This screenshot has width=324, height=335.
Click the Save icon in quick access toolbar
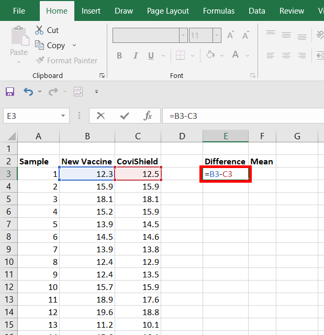(x=10, y=92)
